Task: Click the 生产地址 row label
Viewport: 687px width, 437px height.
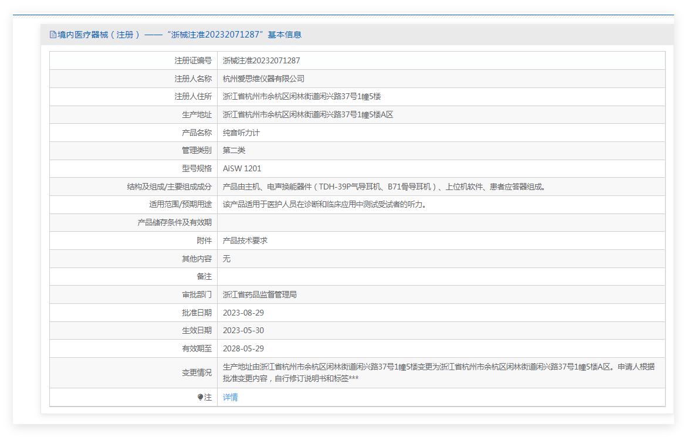Action: click(197, 115)
